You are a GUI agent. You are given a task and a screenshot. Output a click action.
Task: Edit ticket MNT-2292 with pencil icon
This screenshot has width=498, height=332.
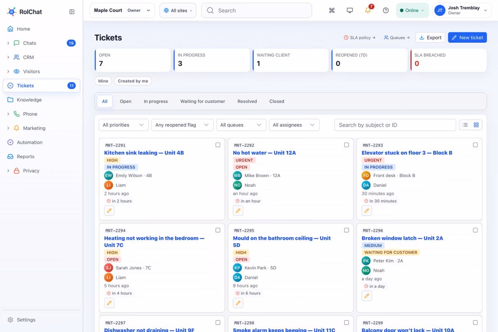pyautogui.click(x=238, y=211)
